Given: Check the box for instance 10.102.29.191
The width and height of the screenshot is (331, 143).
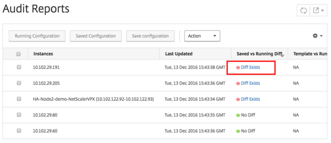Looking at the screenshot, I should pyautogui.click(x=19, y=67).
